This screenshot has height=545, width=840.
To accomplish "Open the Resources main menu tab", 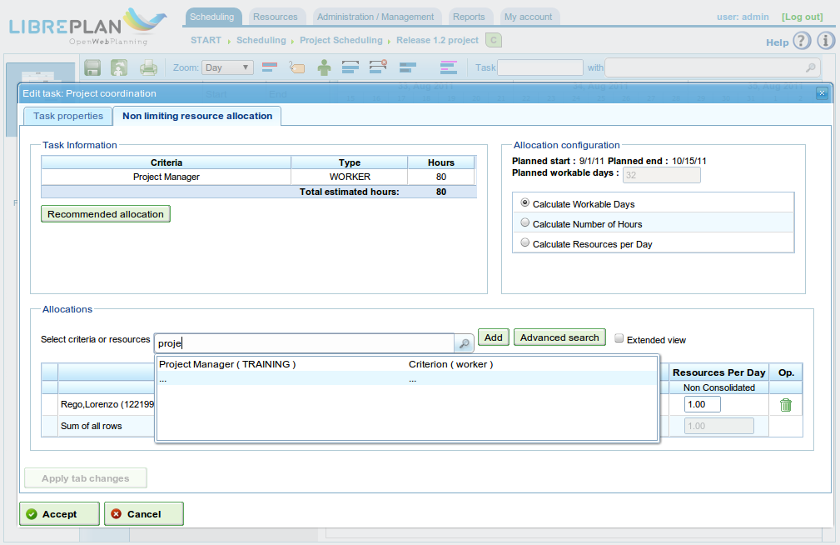I will 276,17.
